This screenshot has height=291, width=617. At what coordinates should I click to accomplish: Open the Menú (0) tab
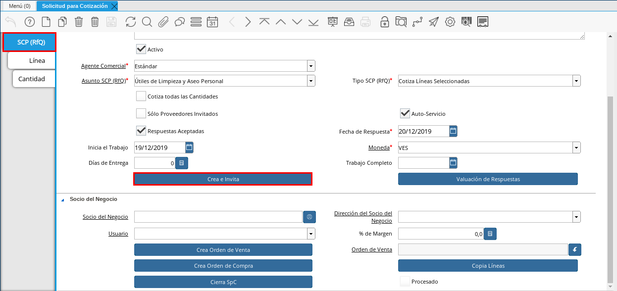[19, 6]
